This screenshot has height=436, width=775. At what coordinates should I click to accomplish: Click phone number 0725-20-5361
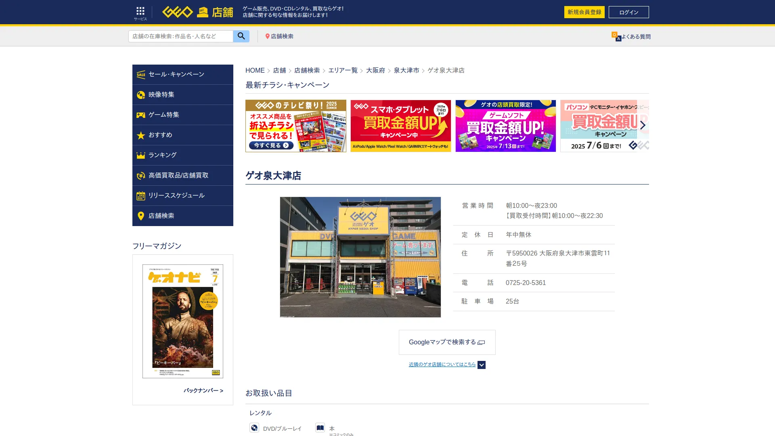pyautogui.click(x=526, y=283)
